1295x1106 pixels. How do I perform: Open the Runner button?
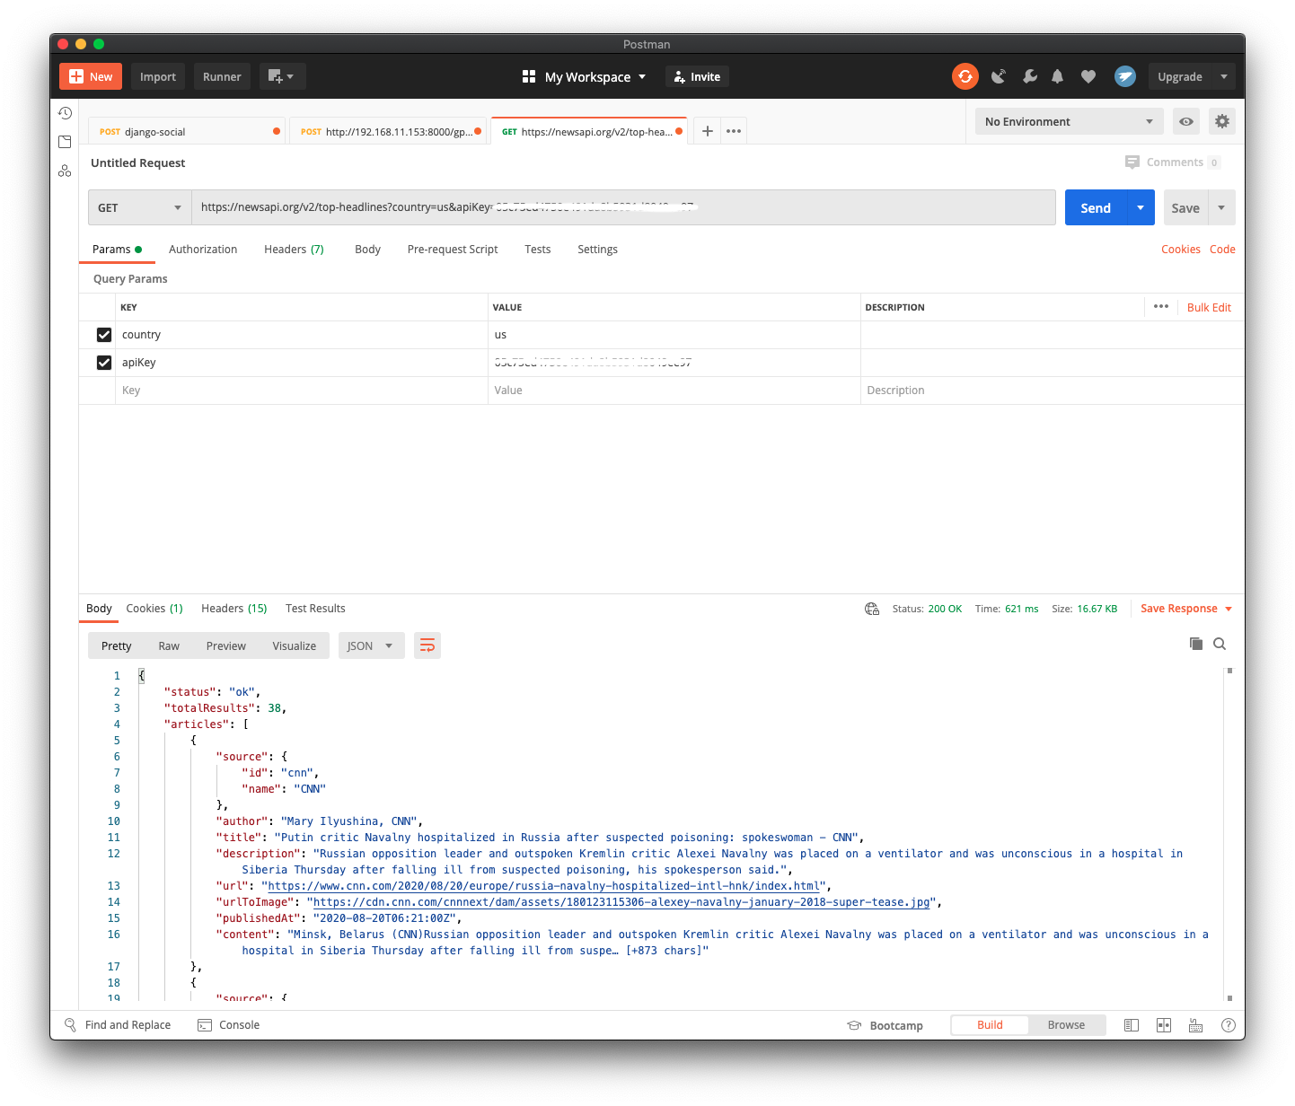click(222, 76)
